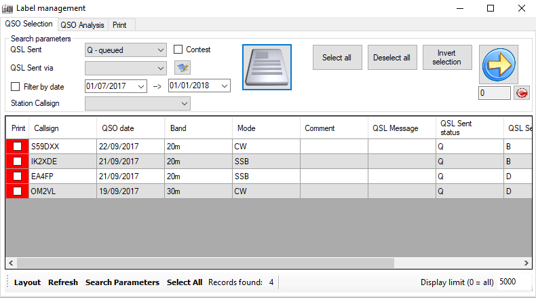Click Search Parameters in bottom toolbar

click(x=122, y=282)
